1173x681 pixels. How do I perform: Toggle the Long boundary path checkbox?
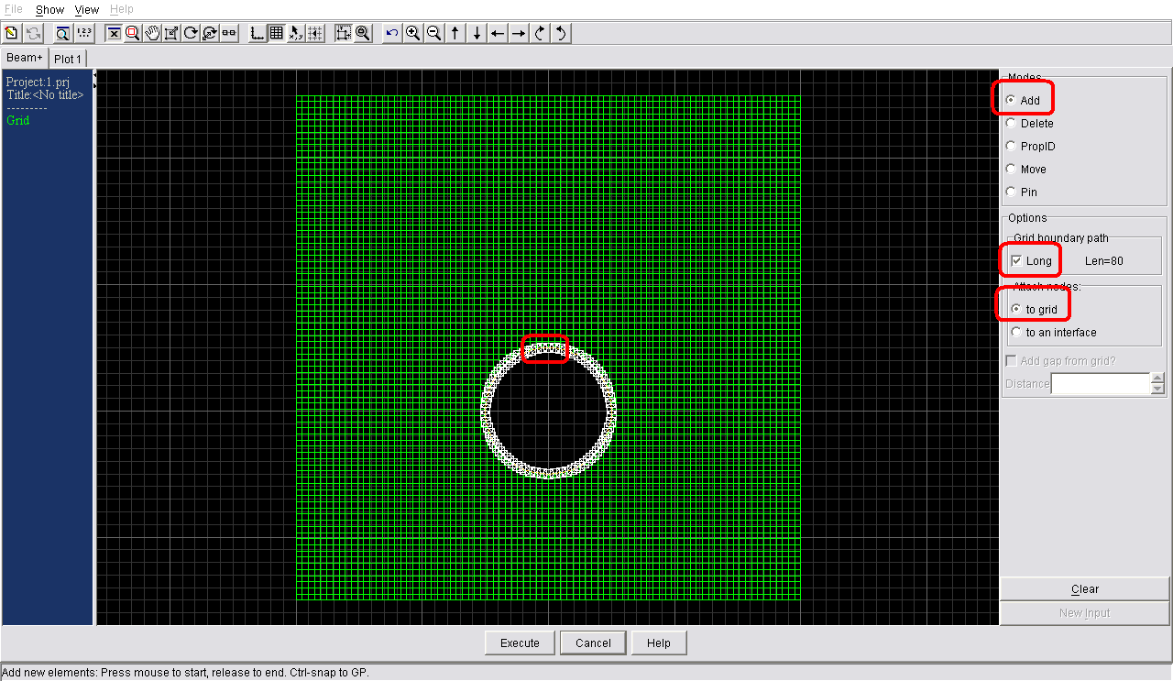click(1016, 261)
